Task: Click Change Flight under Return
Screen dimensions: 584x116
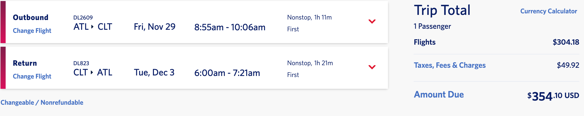Action: [x=32, y=76]
